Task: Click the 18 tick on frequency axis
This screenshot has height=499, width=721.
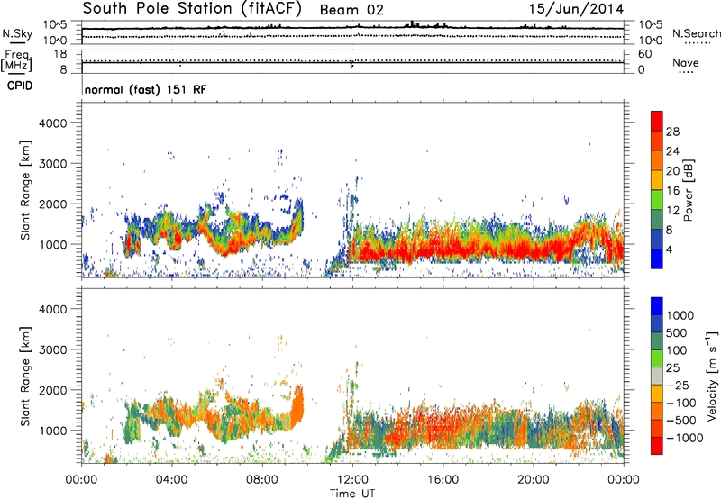Action: click(x=60, y=54)
